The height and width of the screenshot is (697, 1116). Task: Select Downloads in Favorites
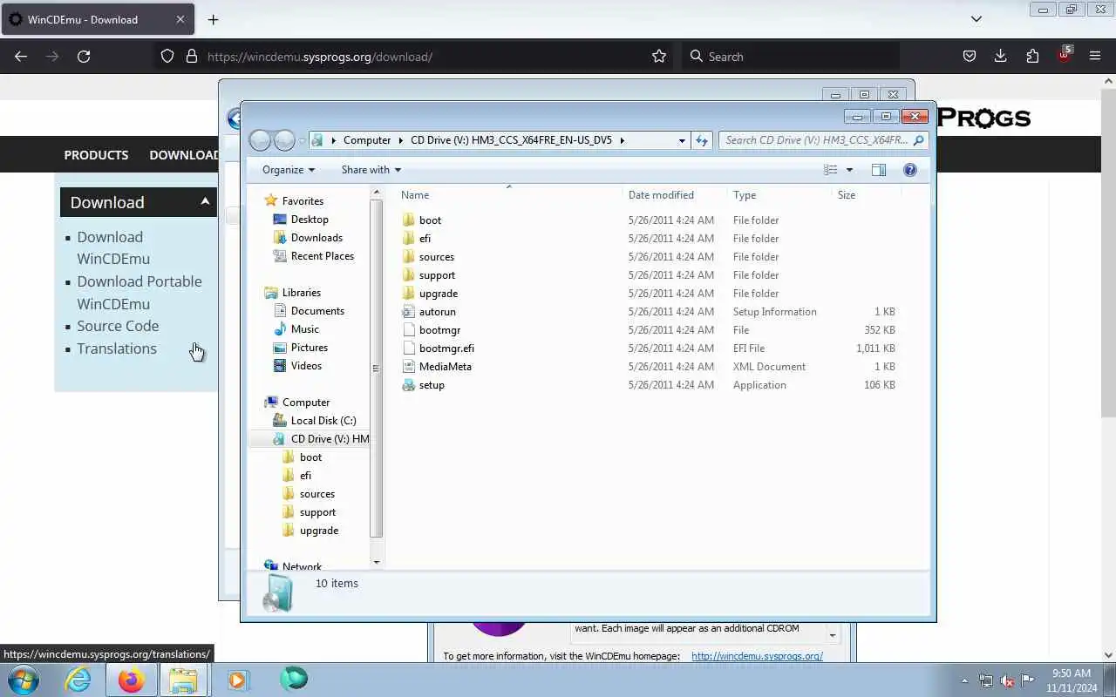316,238
